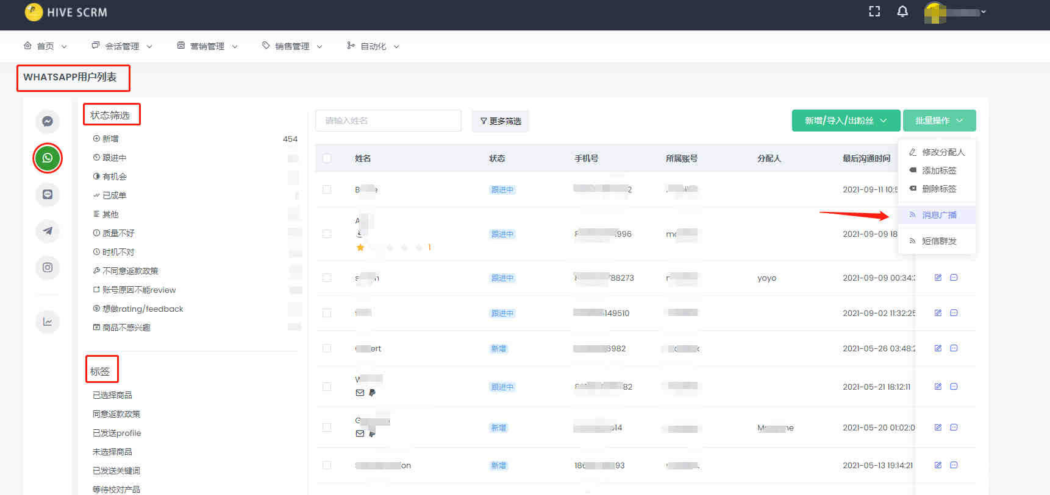1050x495 pixels.
Task: Open chat for 2021-05-13 19:14:21 row
Action: point(954,465)
